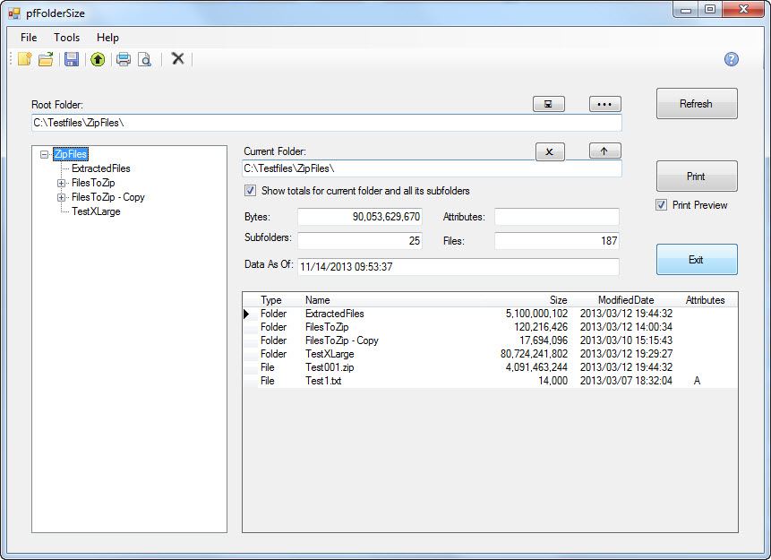Click the black X toolbar icon
Viewport: 771px width, 560px height.
click(x=177, y=59)
